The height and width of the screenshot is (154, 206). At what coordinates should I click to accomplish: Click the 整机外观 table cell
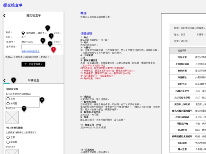[x=182, y=71]
